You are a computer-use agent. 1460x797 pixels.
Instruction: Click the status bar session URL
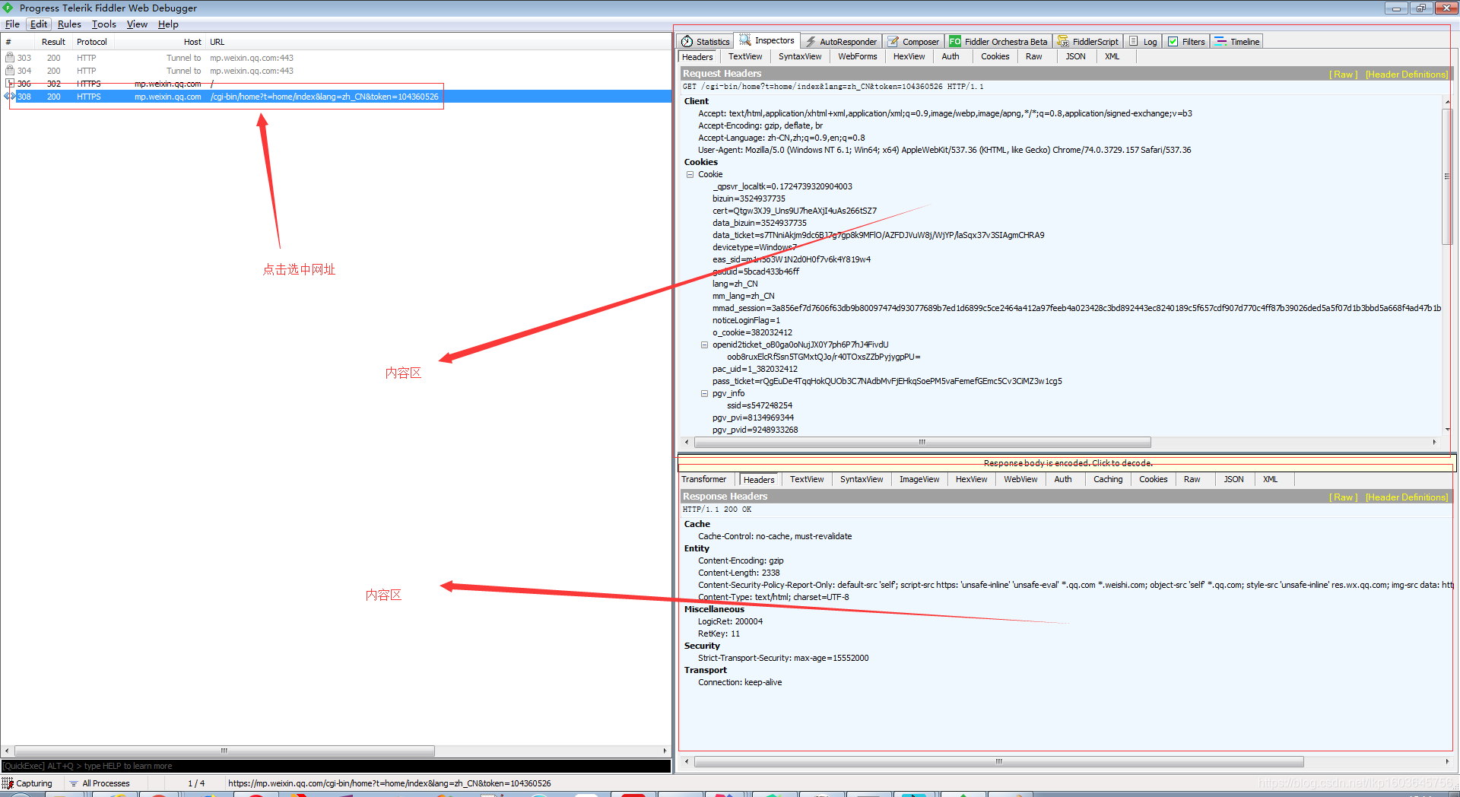click(389, 783)
